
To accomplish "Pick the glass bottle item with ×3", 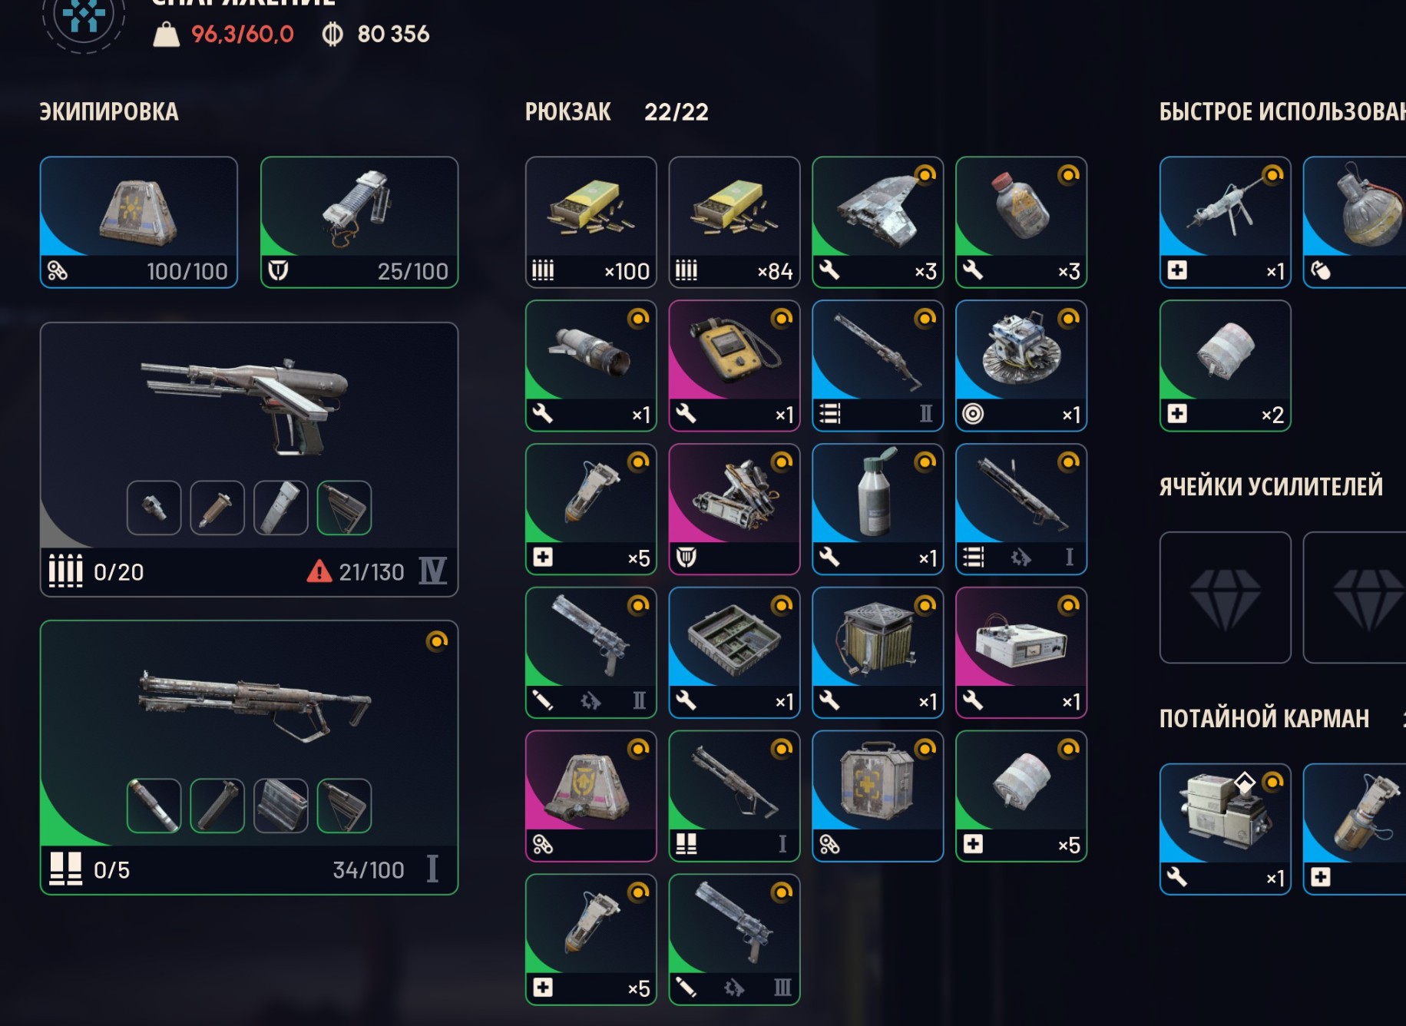I will (x=1021, y=222).
